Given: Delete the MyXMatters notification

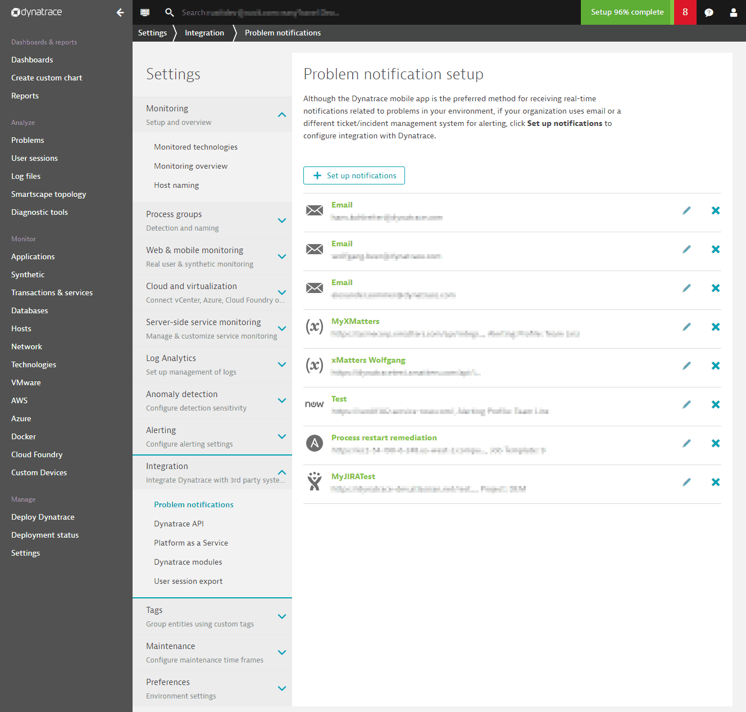Looking at the screenshot, I should point(716,327).
